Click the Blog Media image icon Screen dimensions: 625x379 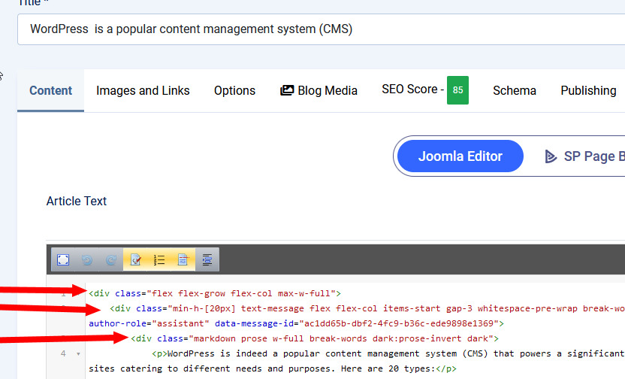pyautogui.click(x=287, y=90)
